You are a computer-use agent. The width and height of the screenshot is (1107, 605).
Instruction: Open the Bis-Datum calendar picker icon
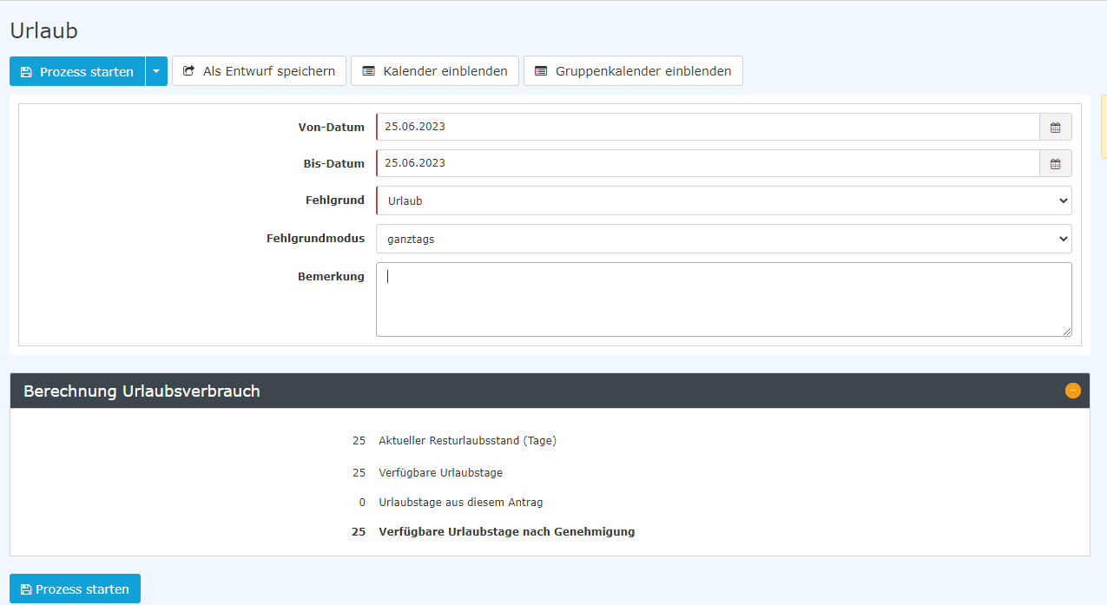(x=1055, y=163)
